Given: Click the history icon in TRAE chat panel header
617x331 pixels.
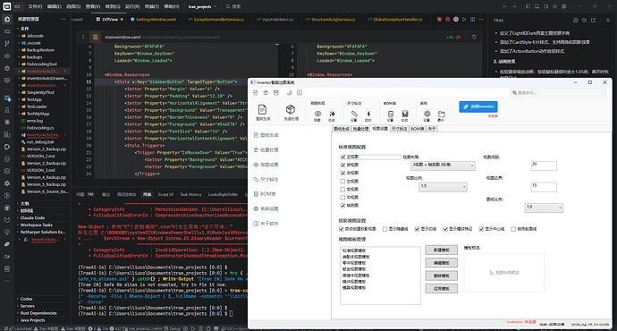Looking at the screenshot, I should (x=584, y=20).
